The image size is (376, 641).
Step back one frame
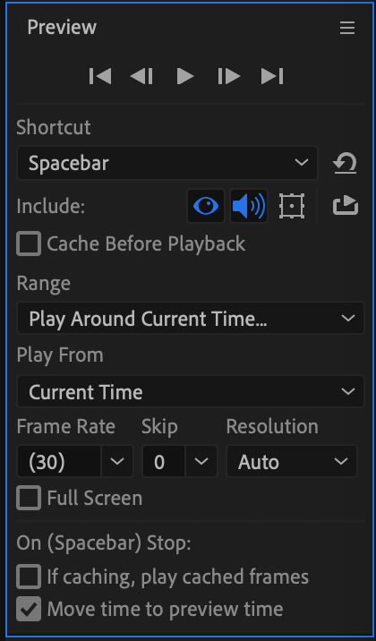pos(141,76)
